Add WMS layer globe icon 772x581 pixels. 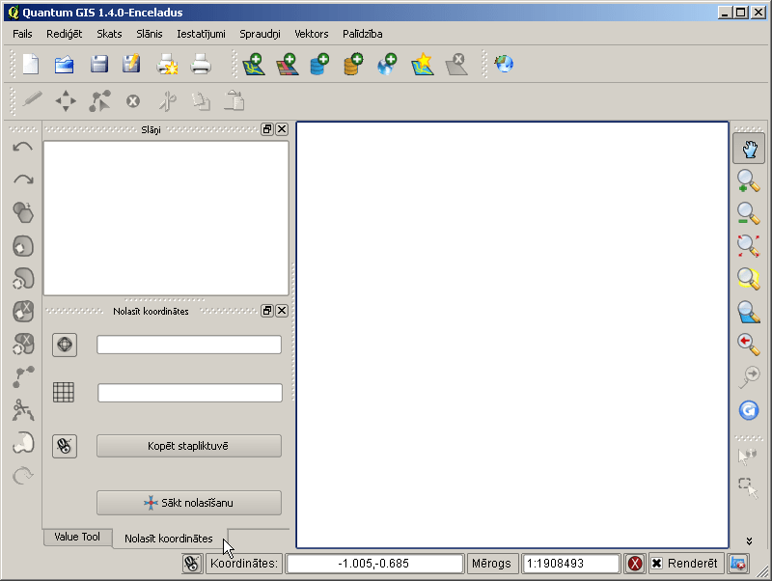coord(388,65)
